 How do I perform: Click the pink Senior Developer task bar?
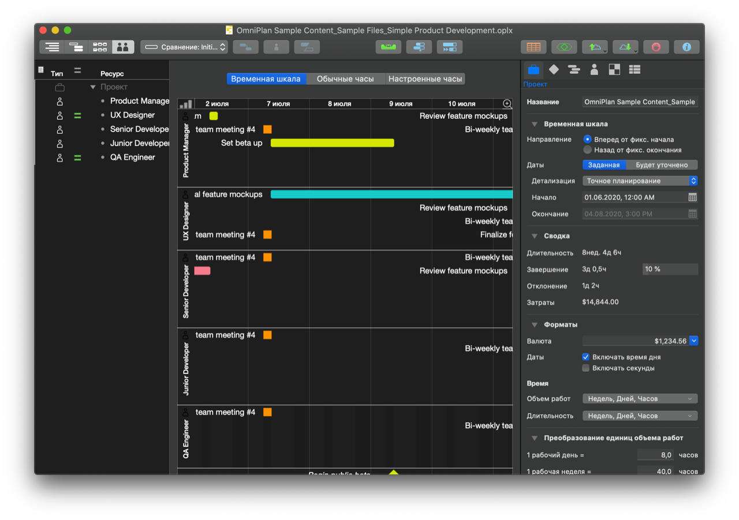202,271
